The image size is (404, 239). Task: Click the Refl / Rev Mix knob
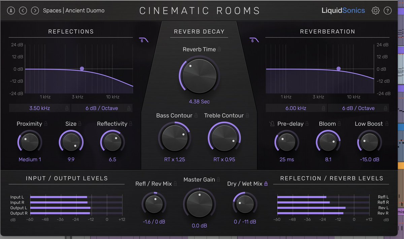pos(154,204)
